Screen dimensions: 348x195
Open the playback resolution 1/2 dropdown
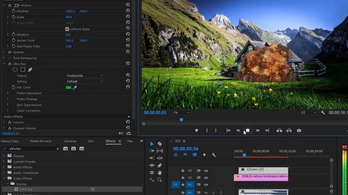click(308, 113)
